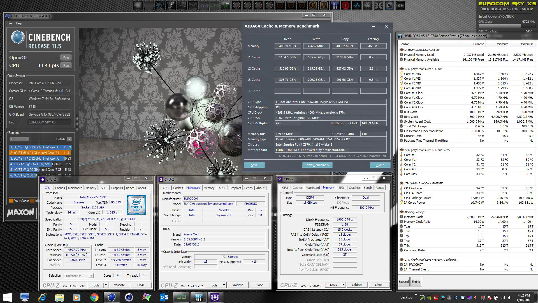Open the CPU ranking dropdown in Cinebench
538x303 pixels.
point(19,139)
